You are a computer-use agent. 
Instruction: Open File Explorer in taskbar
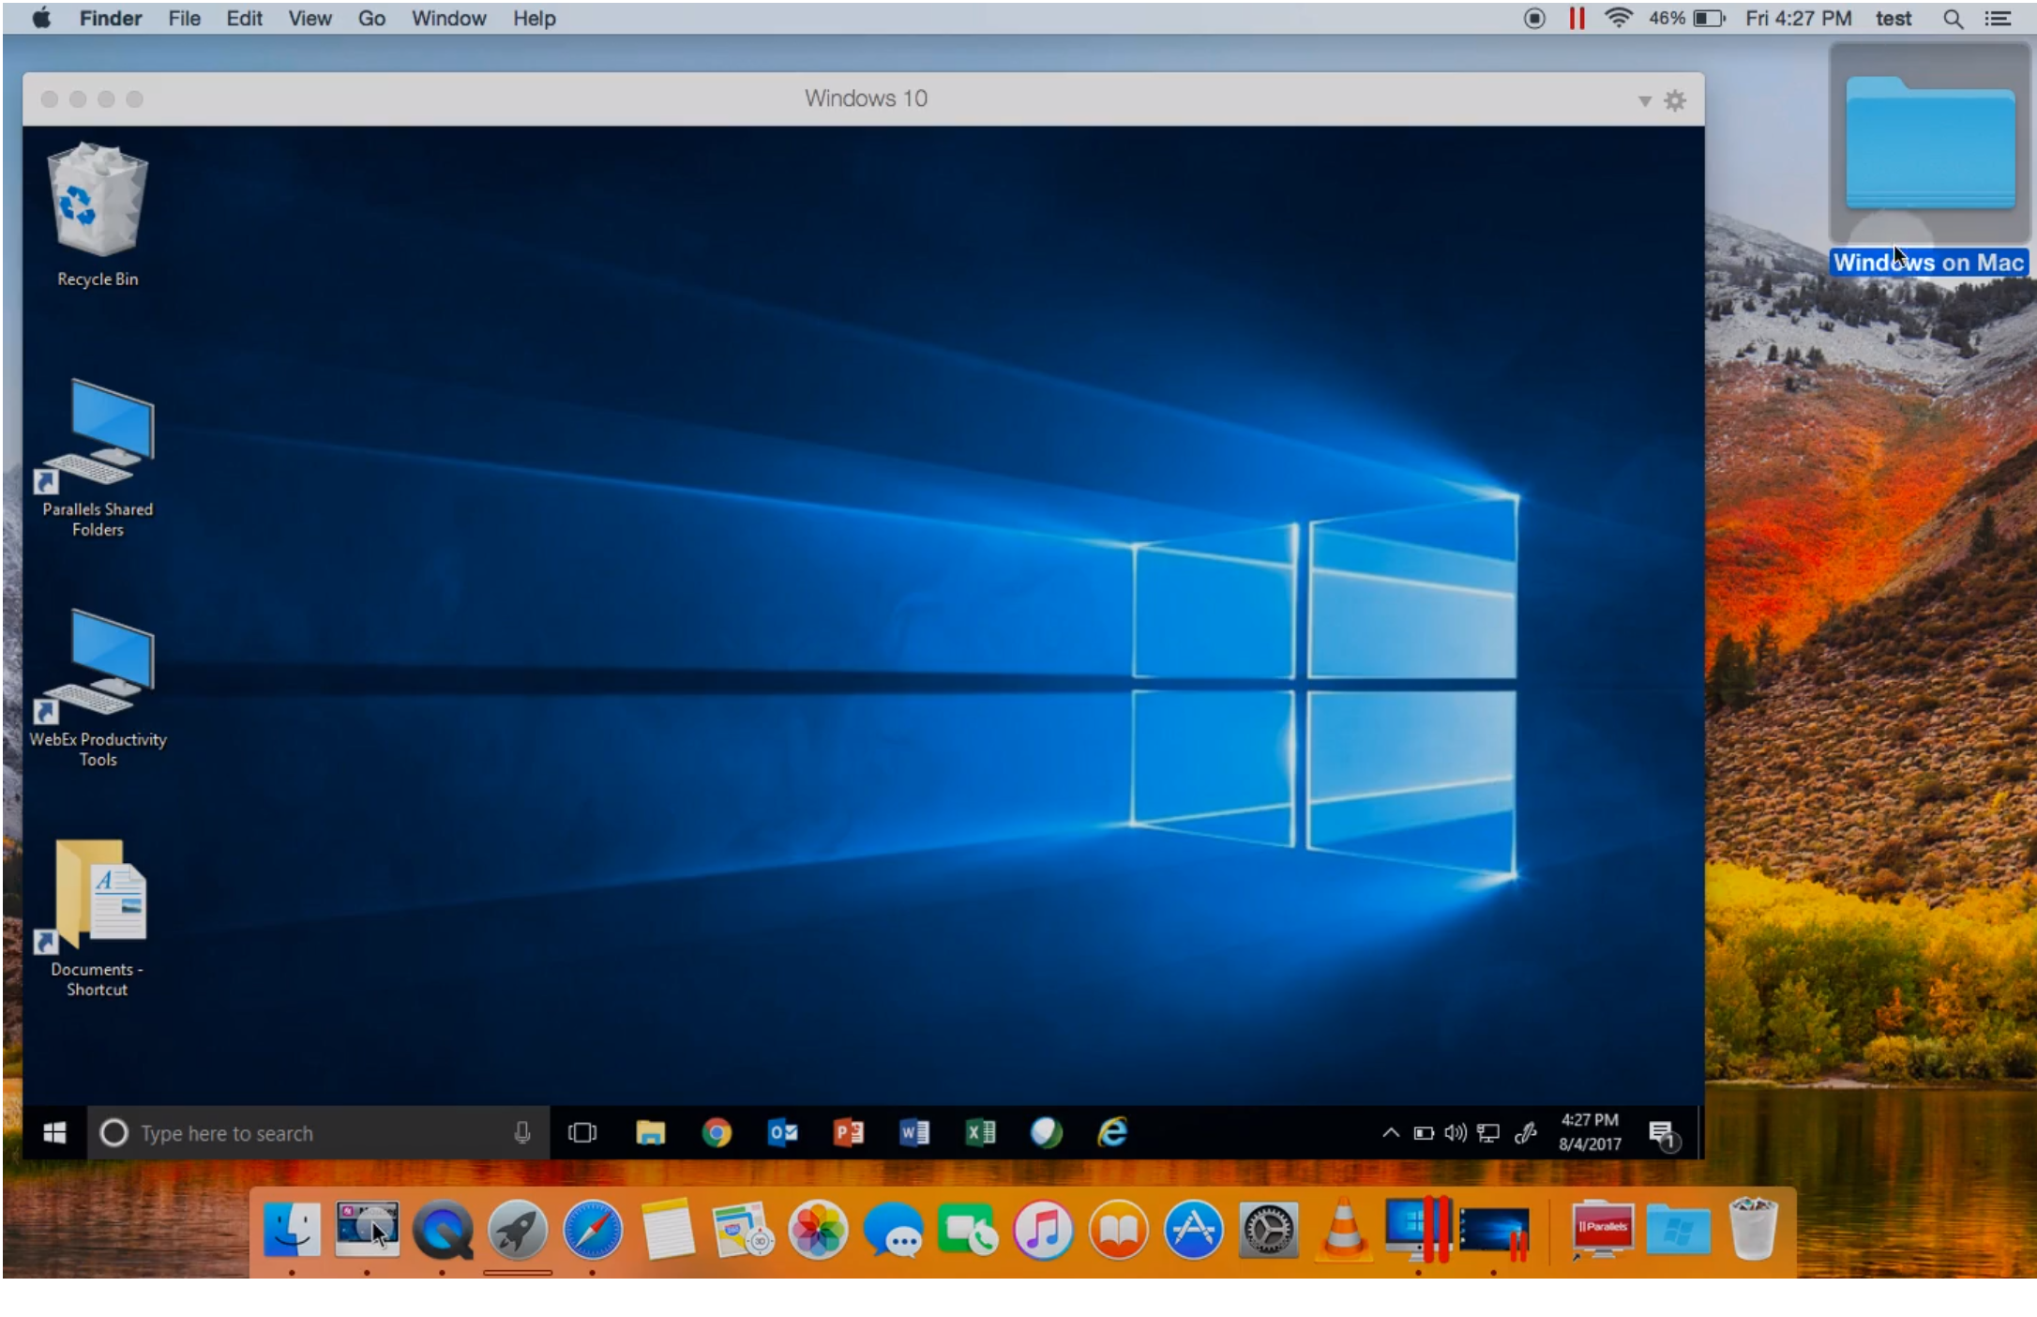point(650,1133)
